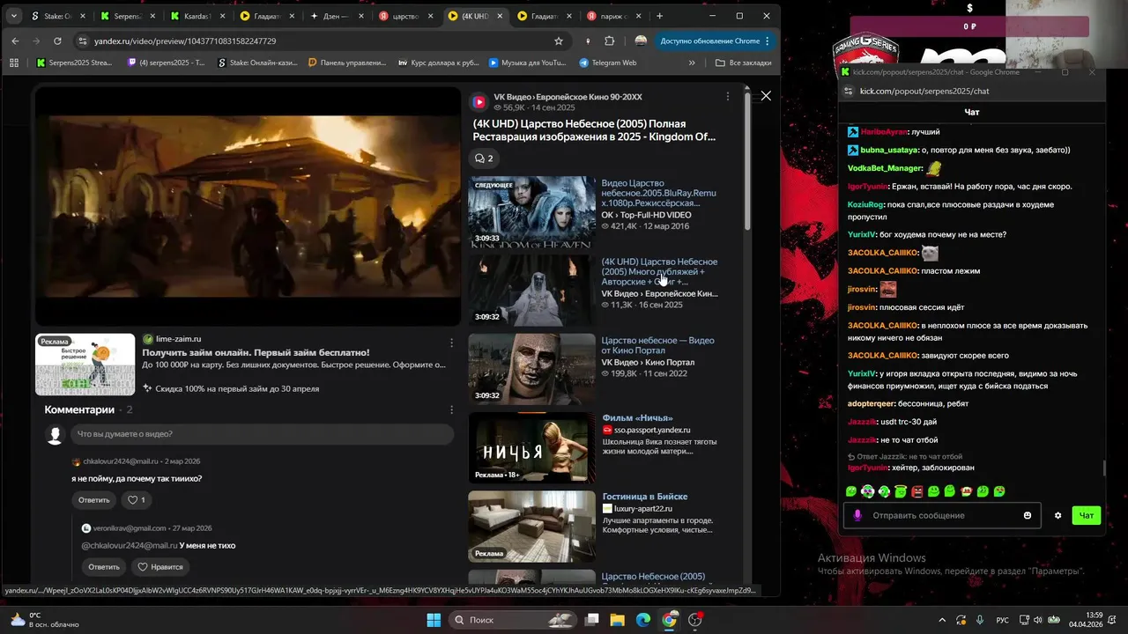Bookmark this page with the star icon
Viewport: 1128px width, 634px height.
(x=558, y=41)
